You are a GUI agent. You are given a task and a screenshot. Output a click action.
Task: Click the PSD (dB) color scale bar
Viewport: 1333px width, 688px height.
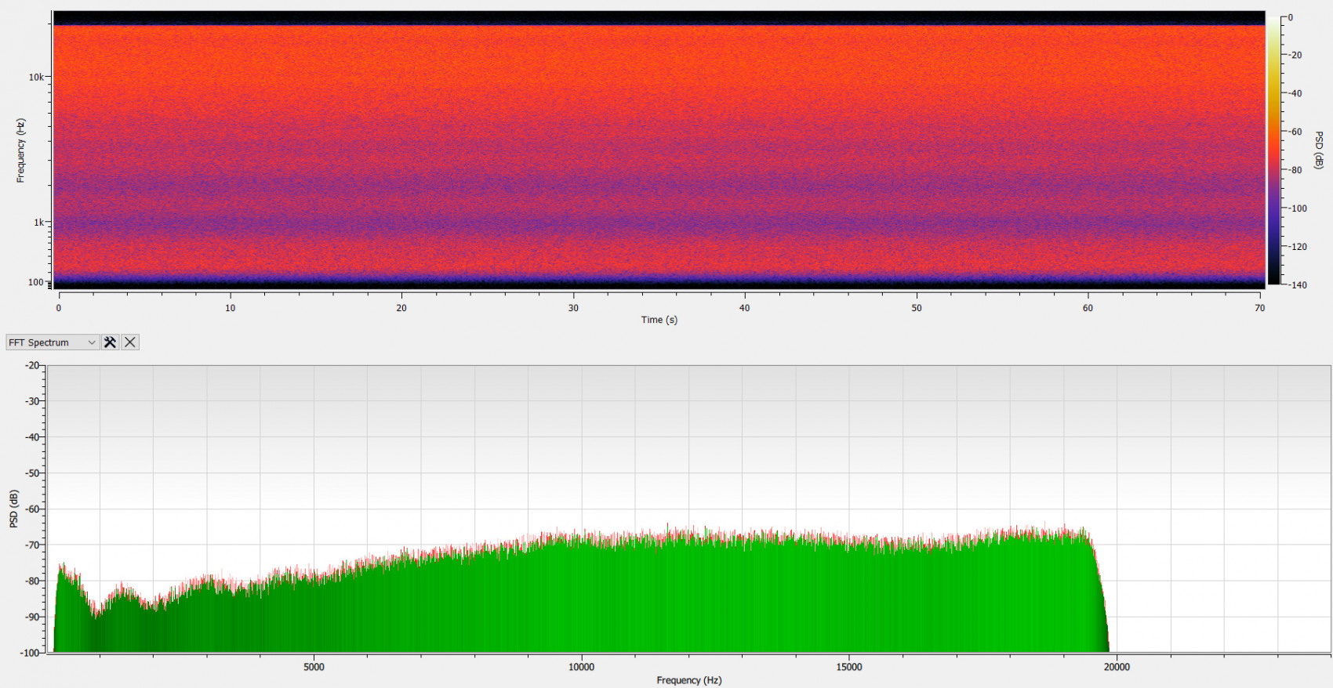click(x=1273, y=149)
